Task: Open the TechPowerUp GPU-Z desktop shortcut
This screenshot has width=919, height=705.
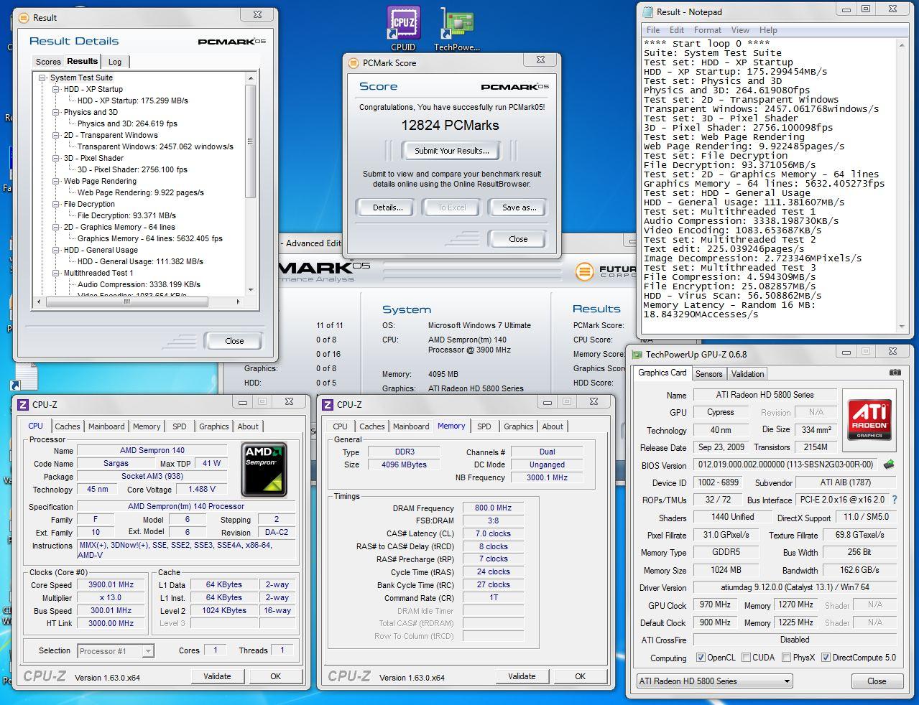Action: tap(457, 29)
